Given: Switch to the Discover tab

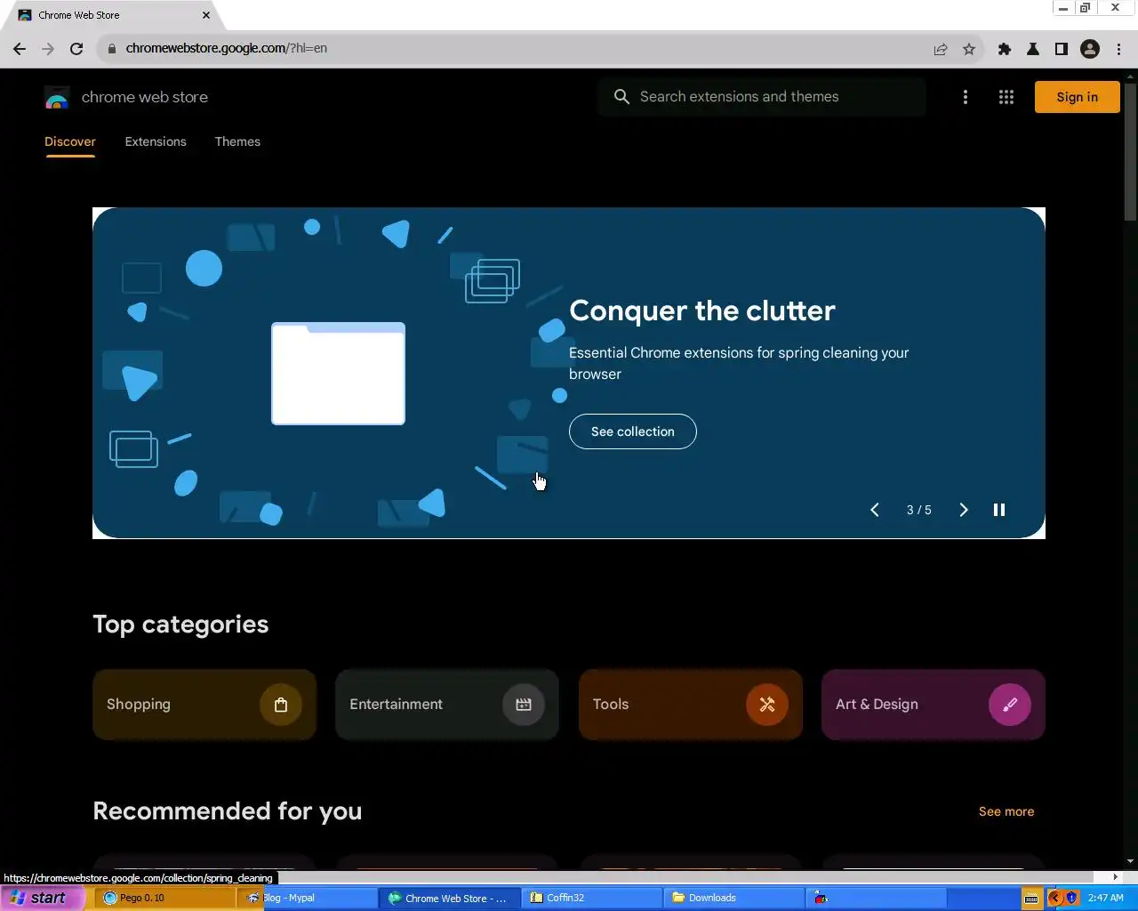Looking at the screenshot, I should pyautogui.click(x=70, y=142).
